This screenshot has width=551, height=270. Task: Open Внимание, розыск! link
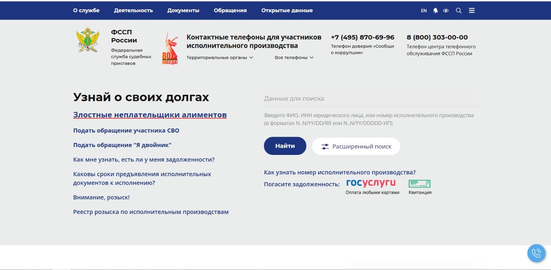point(101,197)
